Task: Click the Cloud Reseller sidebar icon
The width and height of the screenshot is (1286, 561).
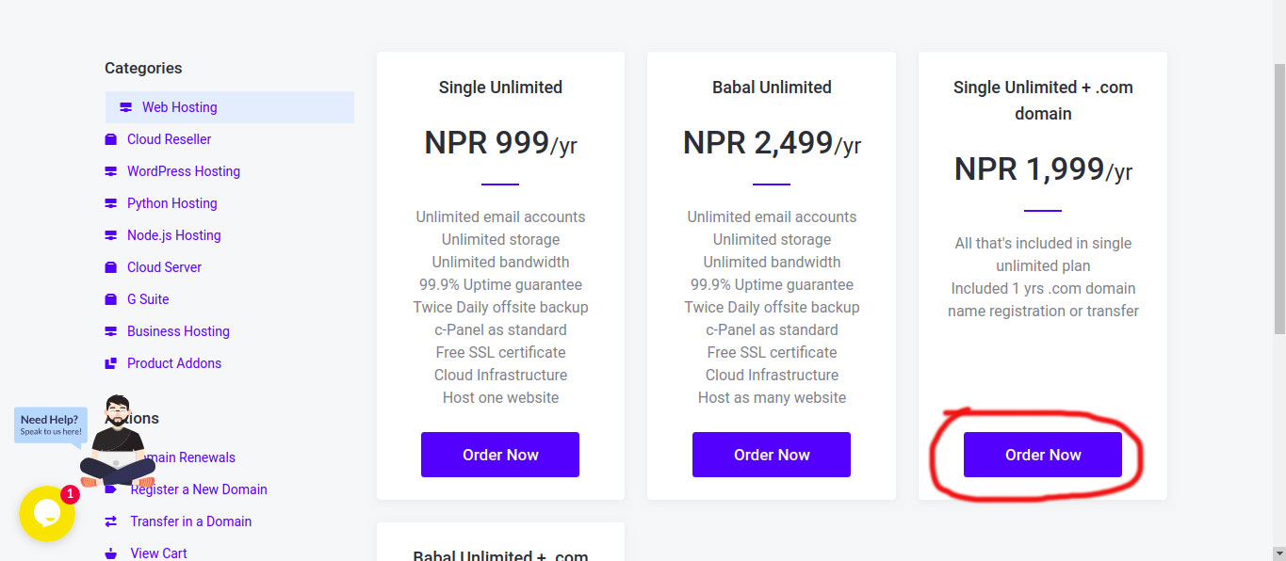Action: click(x=110, y=139)
